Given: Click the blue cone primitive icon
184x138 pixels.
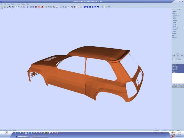Looking at the screenshot, I should [x=93, y=7].
